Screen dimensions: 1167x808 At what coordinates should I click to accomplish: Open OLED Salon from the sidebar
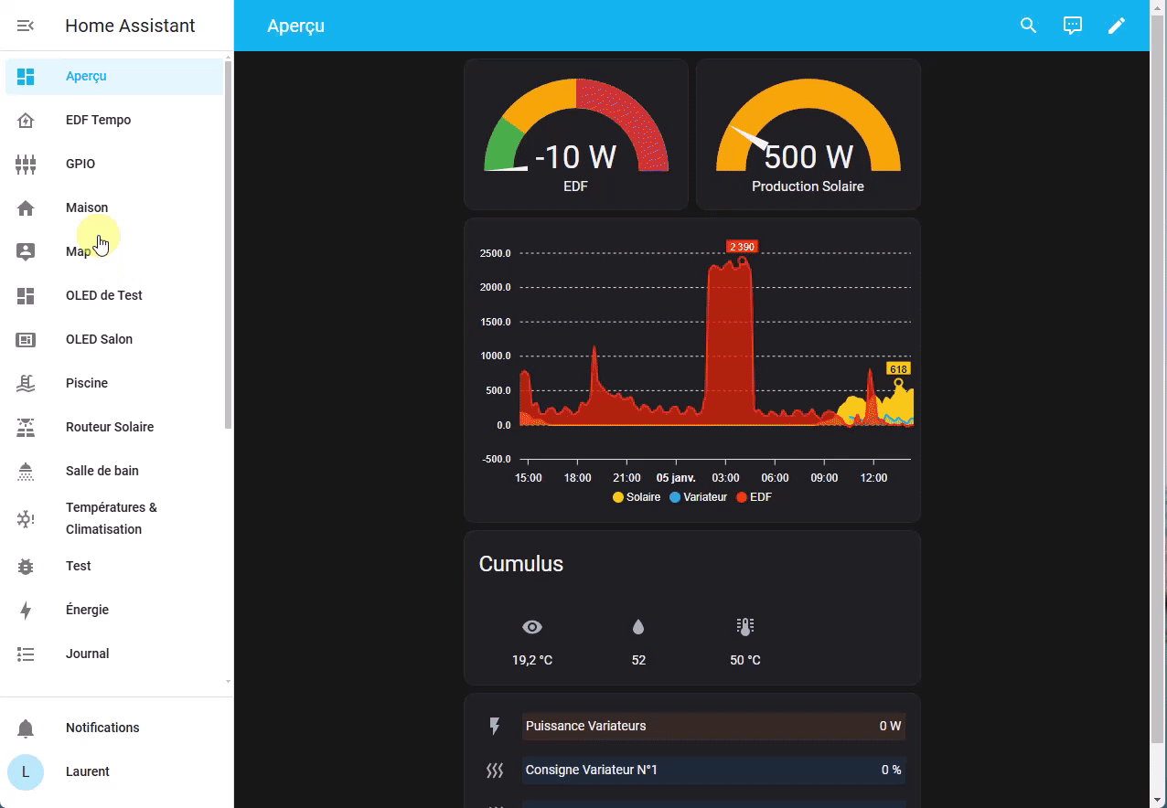click(x=114, y=340)
